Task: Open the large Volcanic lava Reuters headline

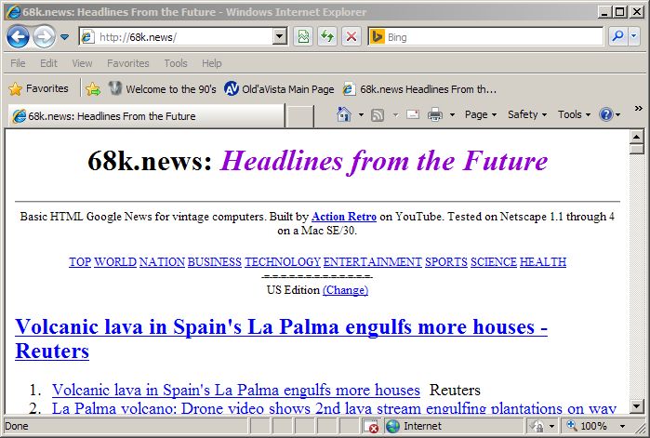Action: [281, 339]
